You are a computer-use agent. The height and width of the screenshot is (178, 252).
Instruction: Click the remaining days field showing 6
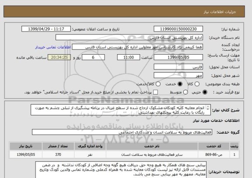[93, 57]
